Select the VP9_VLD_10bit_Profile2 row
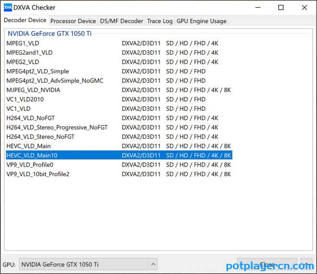Screen dimensions: 317x274 point(119,174)
